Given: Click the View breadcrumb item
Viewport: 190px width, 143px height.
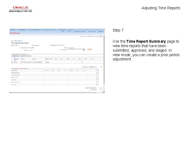Looking at the screenshot, I should point(70,30).
